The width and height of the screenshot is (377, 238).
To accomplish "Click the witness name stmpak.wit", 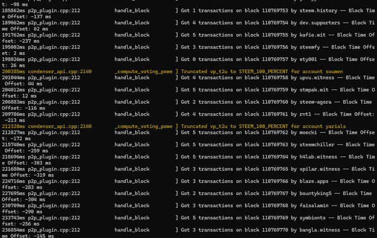I will pyautogui.click(x=314, y=90).
